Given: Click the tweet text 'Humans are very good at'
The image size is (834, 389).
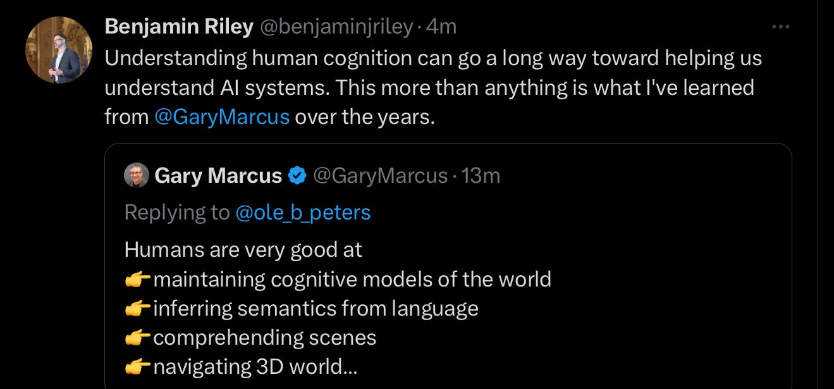Looking at the screenshot, I should pos(243,249).
